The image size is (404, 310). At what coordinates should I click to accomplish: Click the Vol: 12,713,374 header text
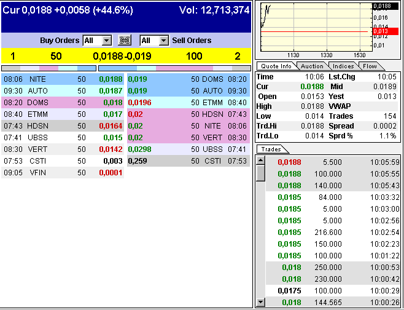point(214,10)
